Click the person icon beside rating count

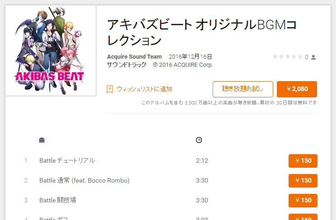[x=313, y=57]
